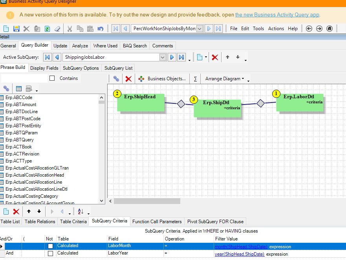
Task: Click the table view icon above table list
Action: click(19, 88)
